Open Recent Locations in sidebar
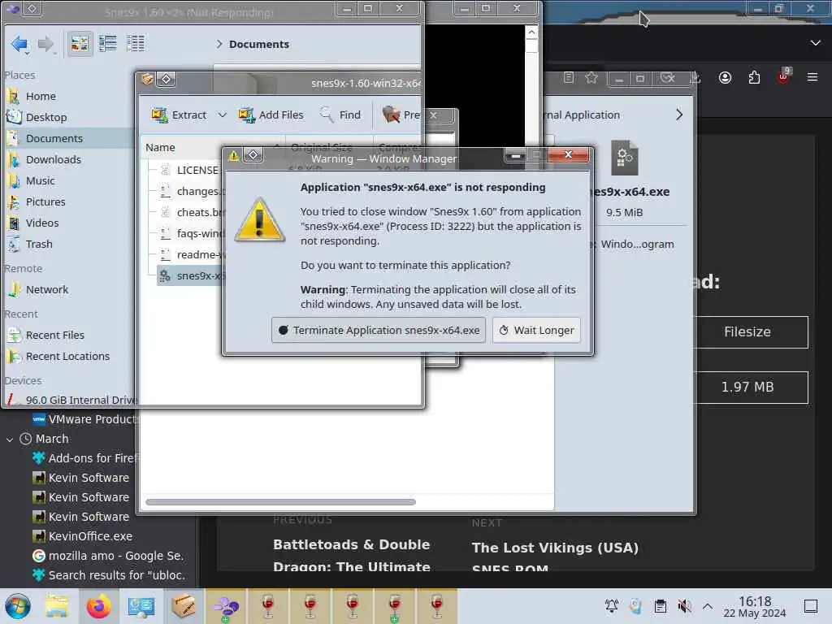 point(67,357)
